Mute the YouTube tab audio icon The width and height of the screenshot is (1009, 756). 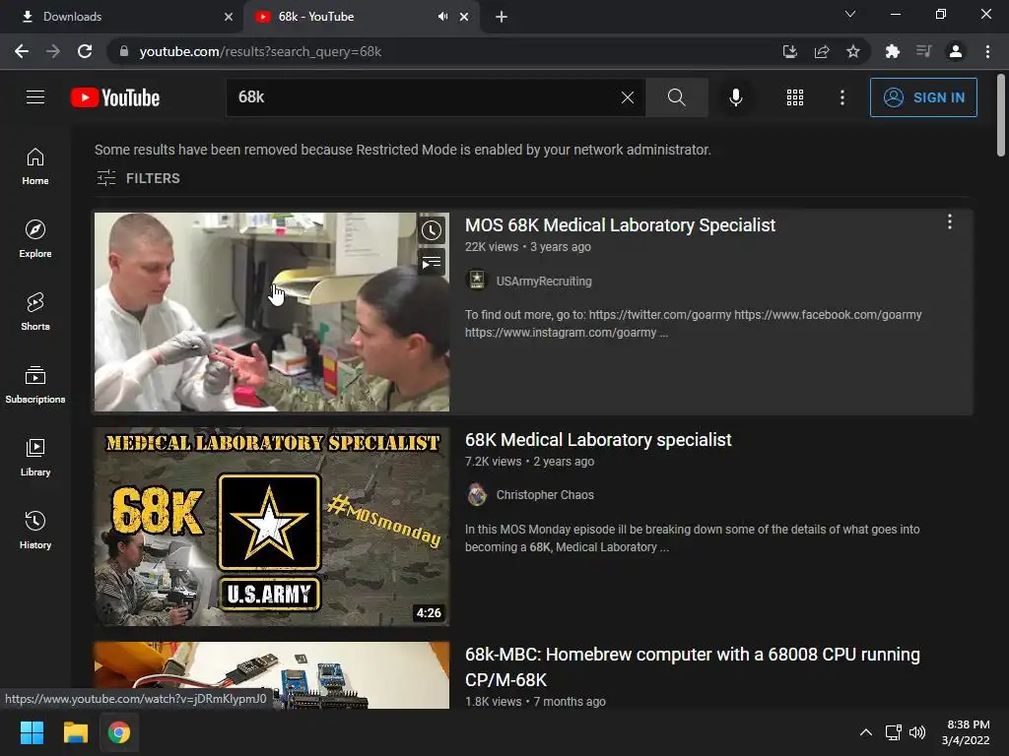click(442, 17)
